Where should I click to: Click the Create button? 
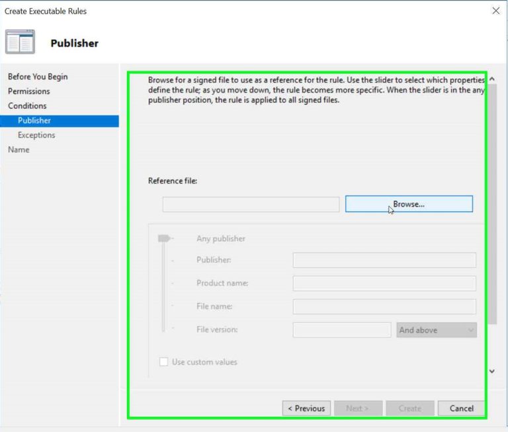(x=409, y=408)
